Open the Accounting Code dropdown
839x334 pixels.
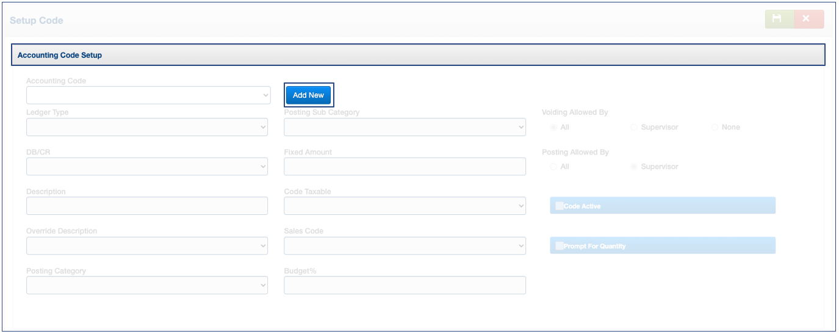coord(148,95)
